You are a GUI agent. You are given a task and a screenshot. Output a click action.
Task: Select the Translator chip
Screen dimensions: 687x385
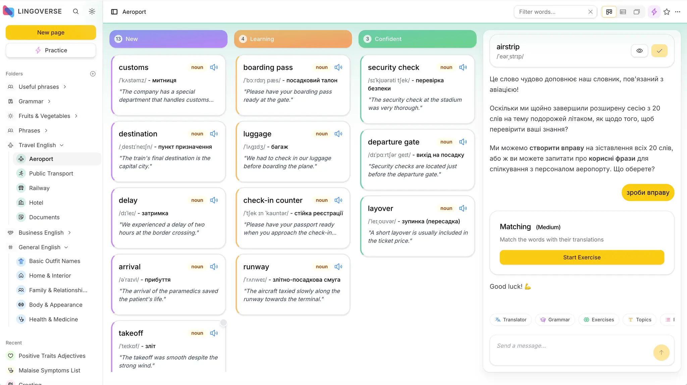511,320
